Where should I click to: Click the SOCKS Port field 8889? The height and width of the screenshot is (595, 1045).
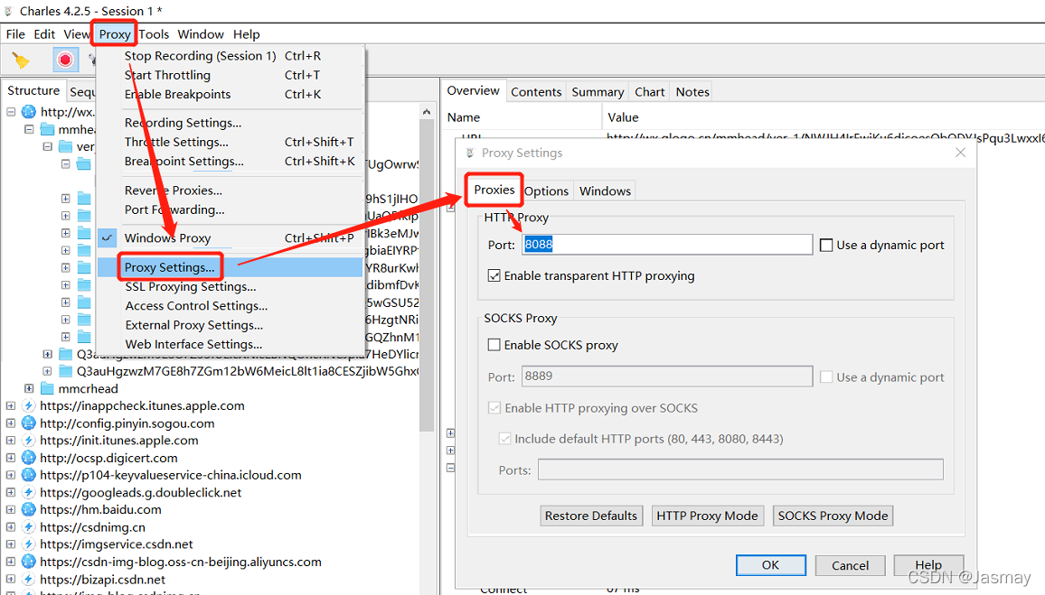click(x=667, y=376)
